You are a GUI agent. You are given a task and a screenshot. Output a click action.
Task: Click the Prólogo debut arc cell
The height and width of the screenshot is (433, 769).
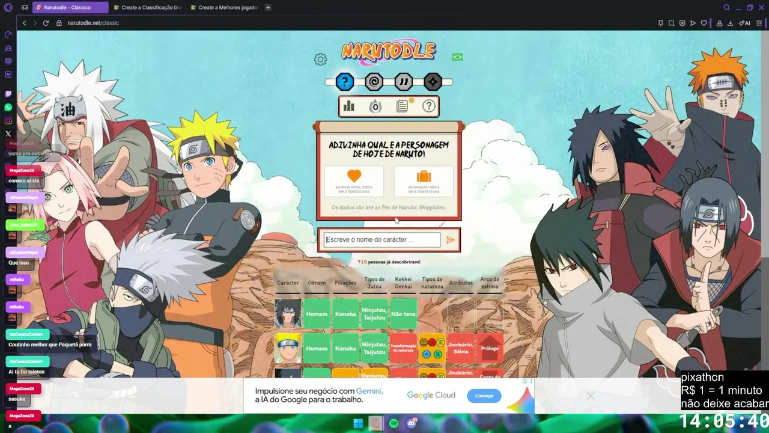(x=490, y=348)
